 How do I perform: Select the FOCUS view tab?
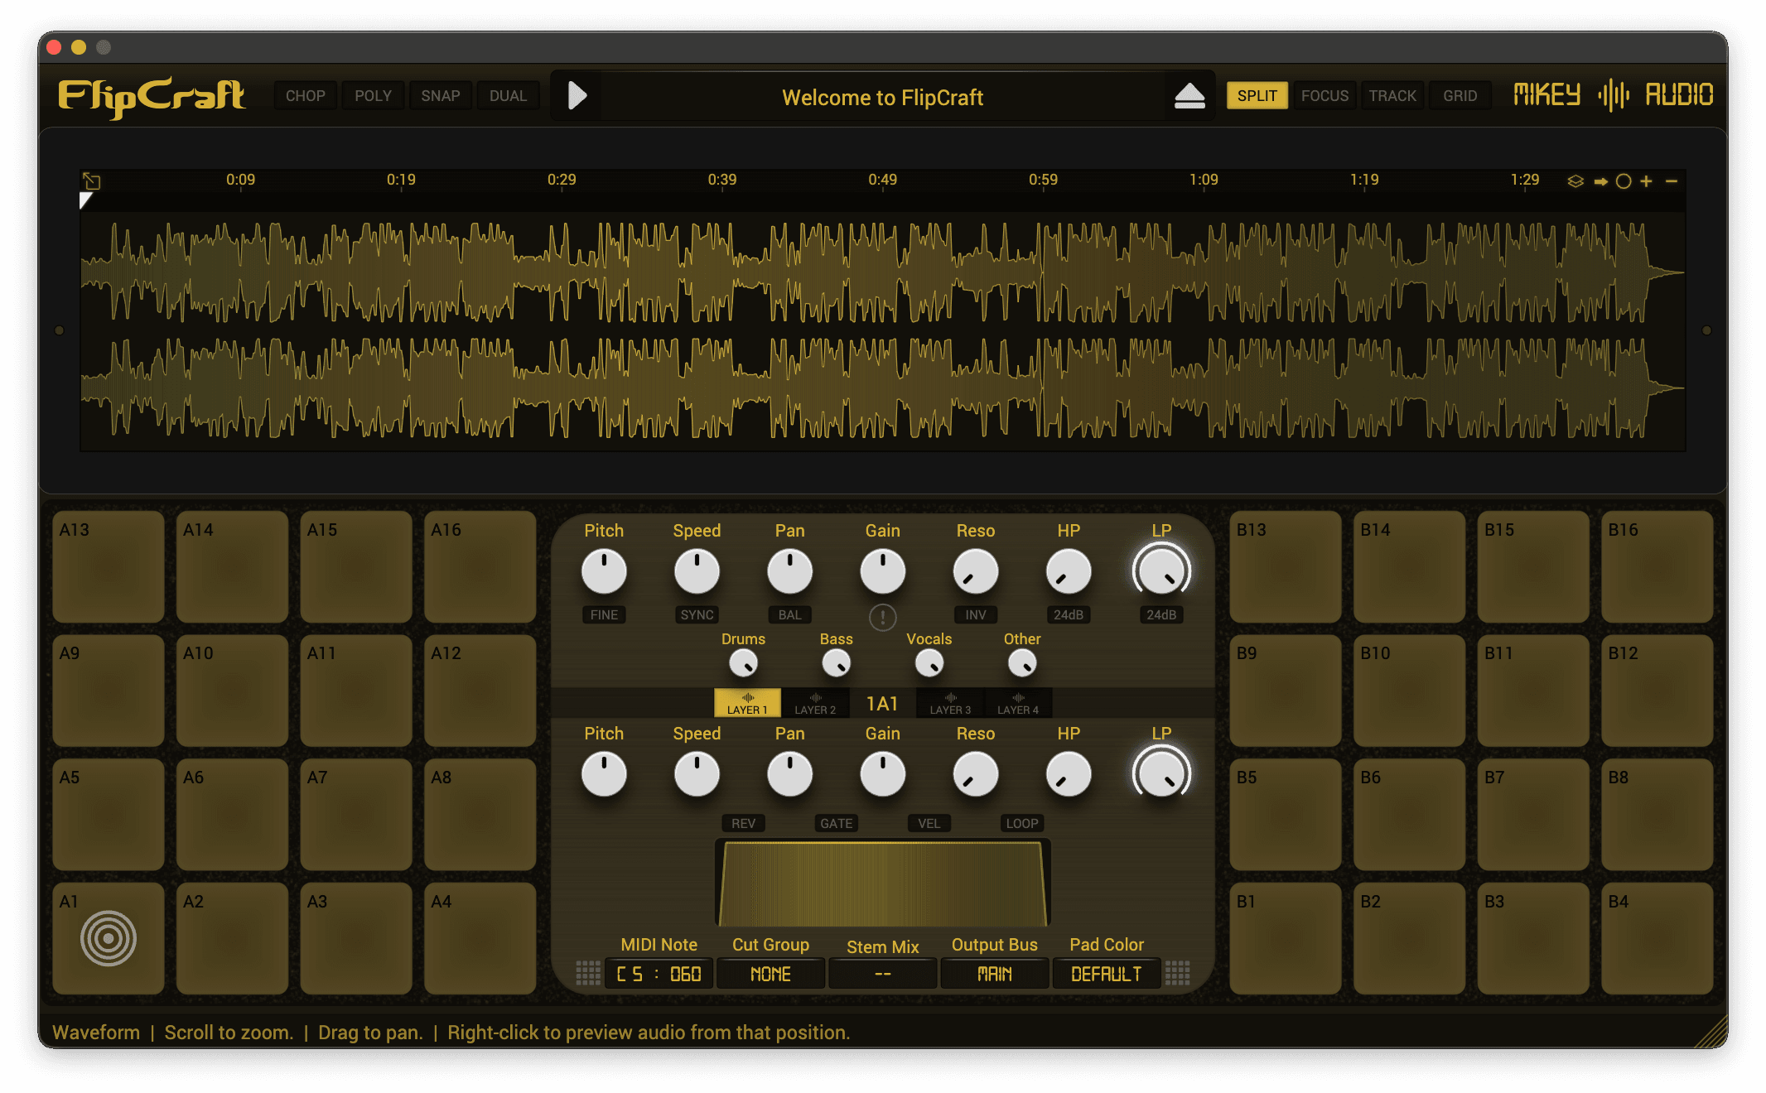pyautogui.click(x=1324, y=96)
